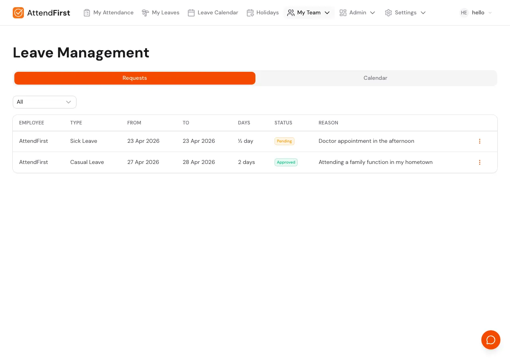Click the My Team people icon

click(291, 12)
